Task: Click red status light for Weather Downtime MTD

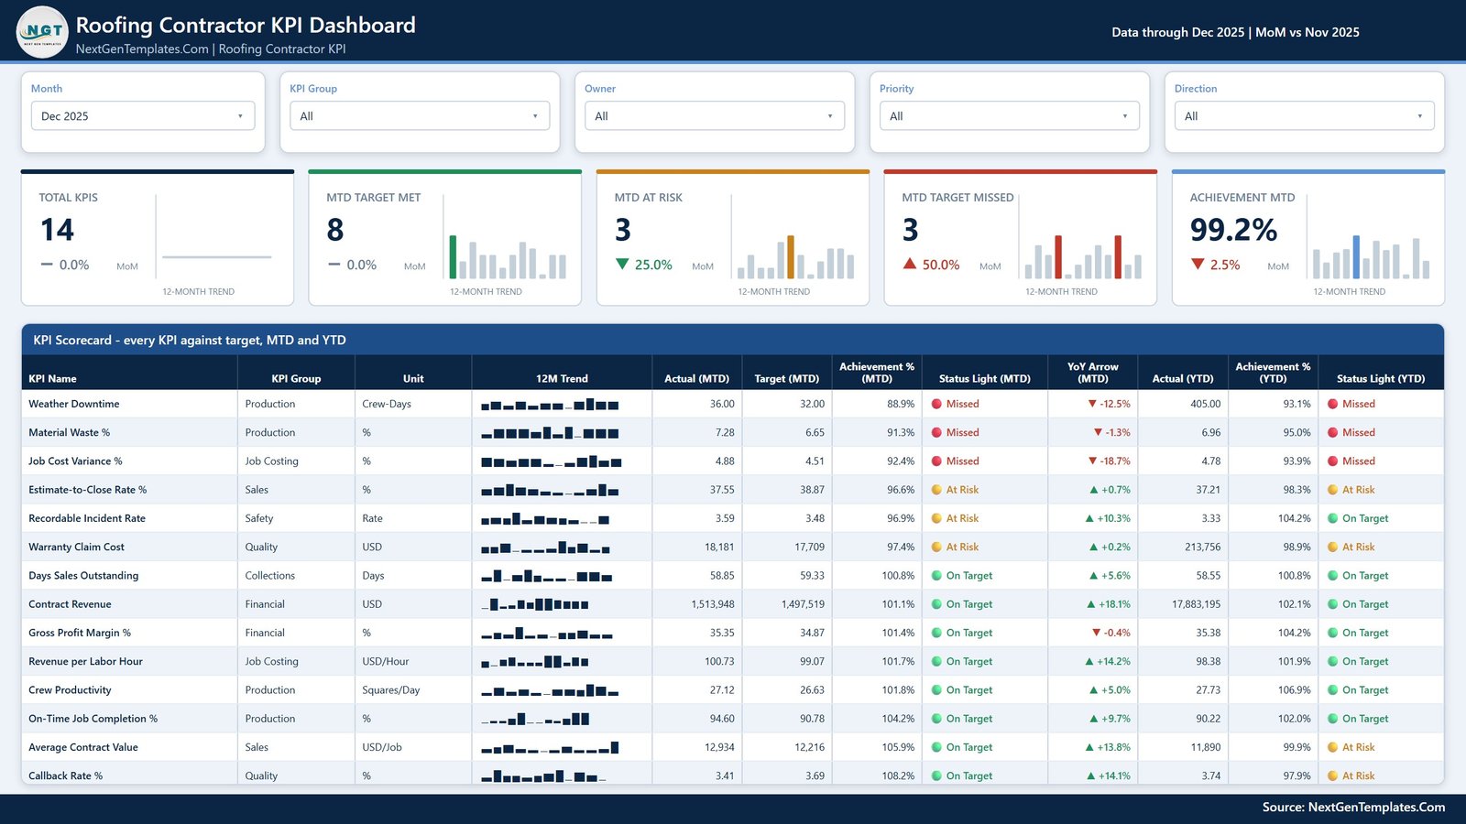Action: point(936,404)
